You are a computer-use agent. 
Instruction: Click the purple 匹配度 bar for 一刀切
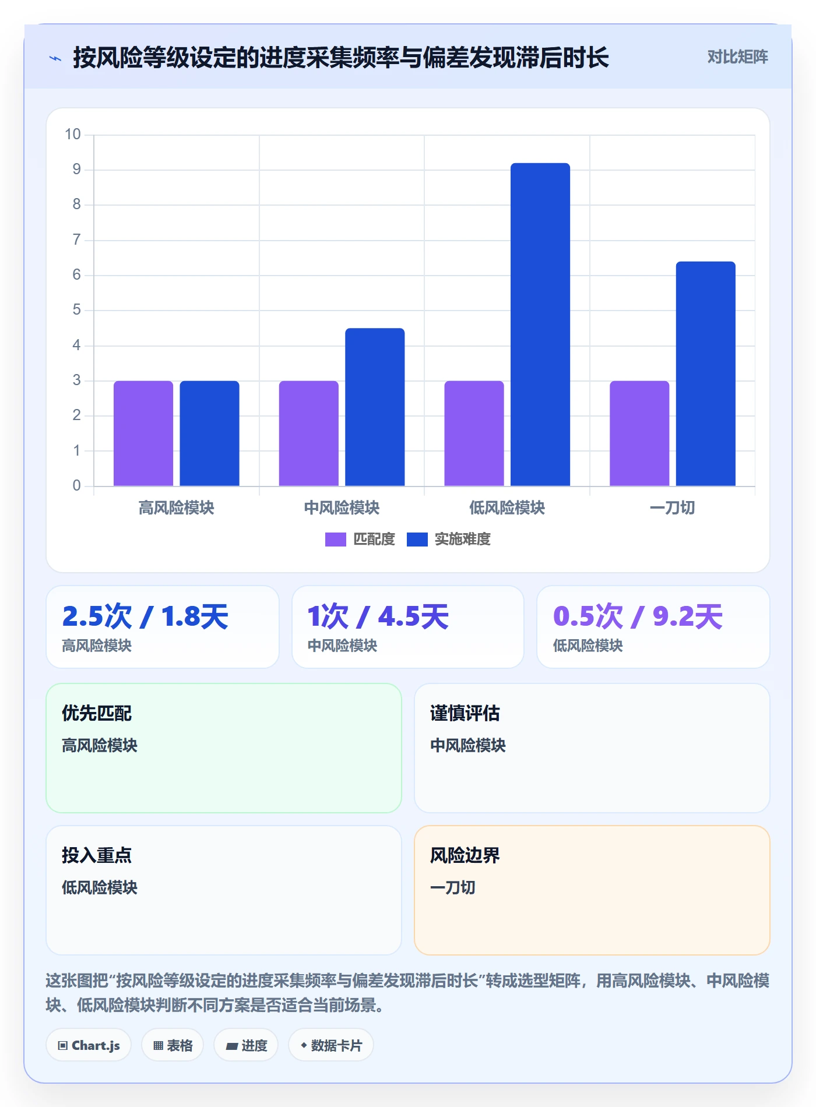tap(639, 433)
